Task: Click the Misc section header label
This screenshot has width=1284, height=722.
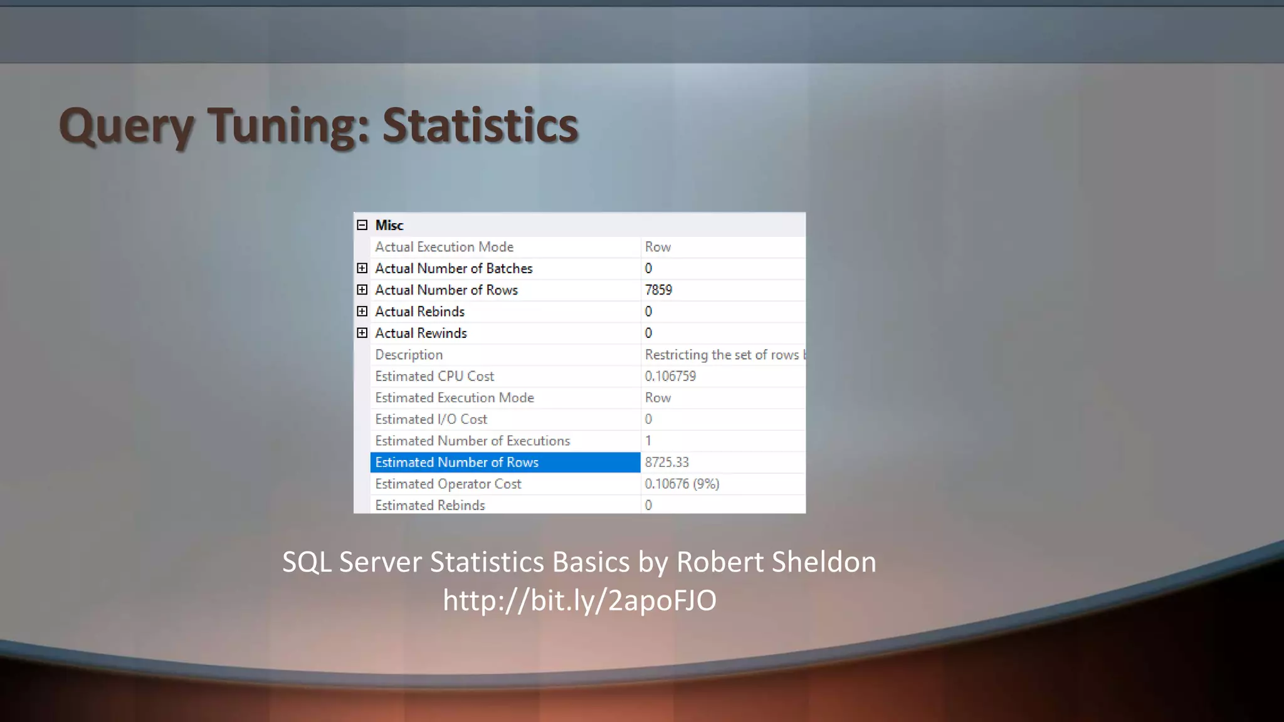Action: pyautogui.click(x=389, y=225)
